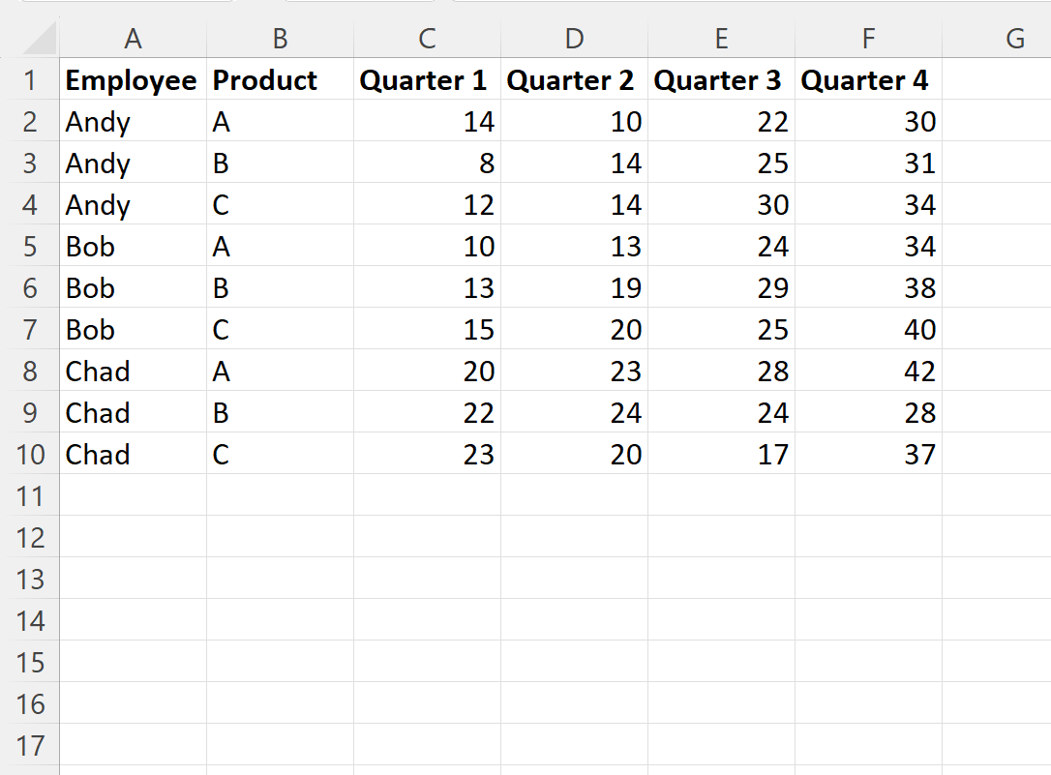1051x775 pixels.
Task: Click the Product header cell
Action: point(281,79)
